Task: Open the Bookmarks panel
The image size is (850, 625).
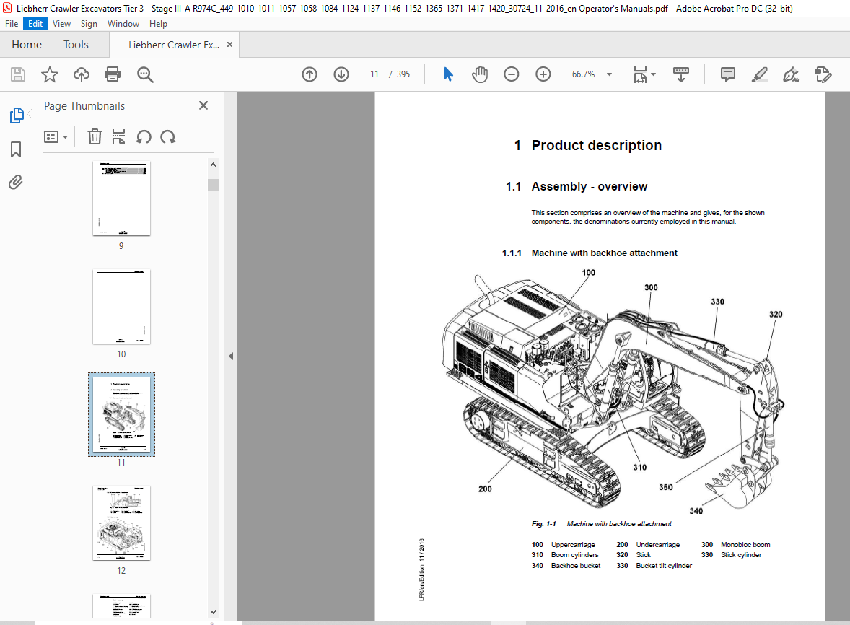Action: pos(17,149)
